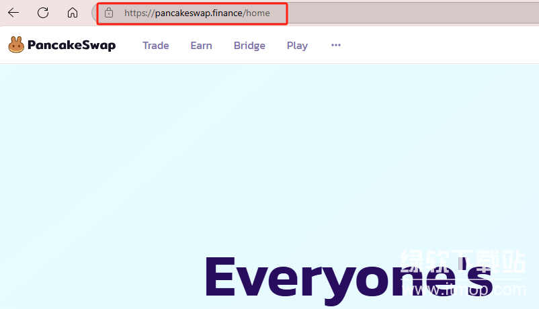Click the PancakeSwap bunny logo icon
Screen dimensions: 539x309
(16, 45)
